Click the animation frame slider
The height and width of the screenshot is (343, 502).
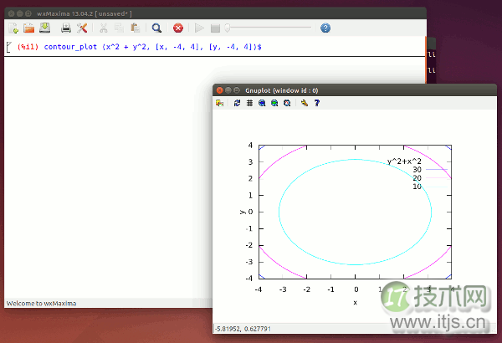pyautogui.click(x=269, y=28)
